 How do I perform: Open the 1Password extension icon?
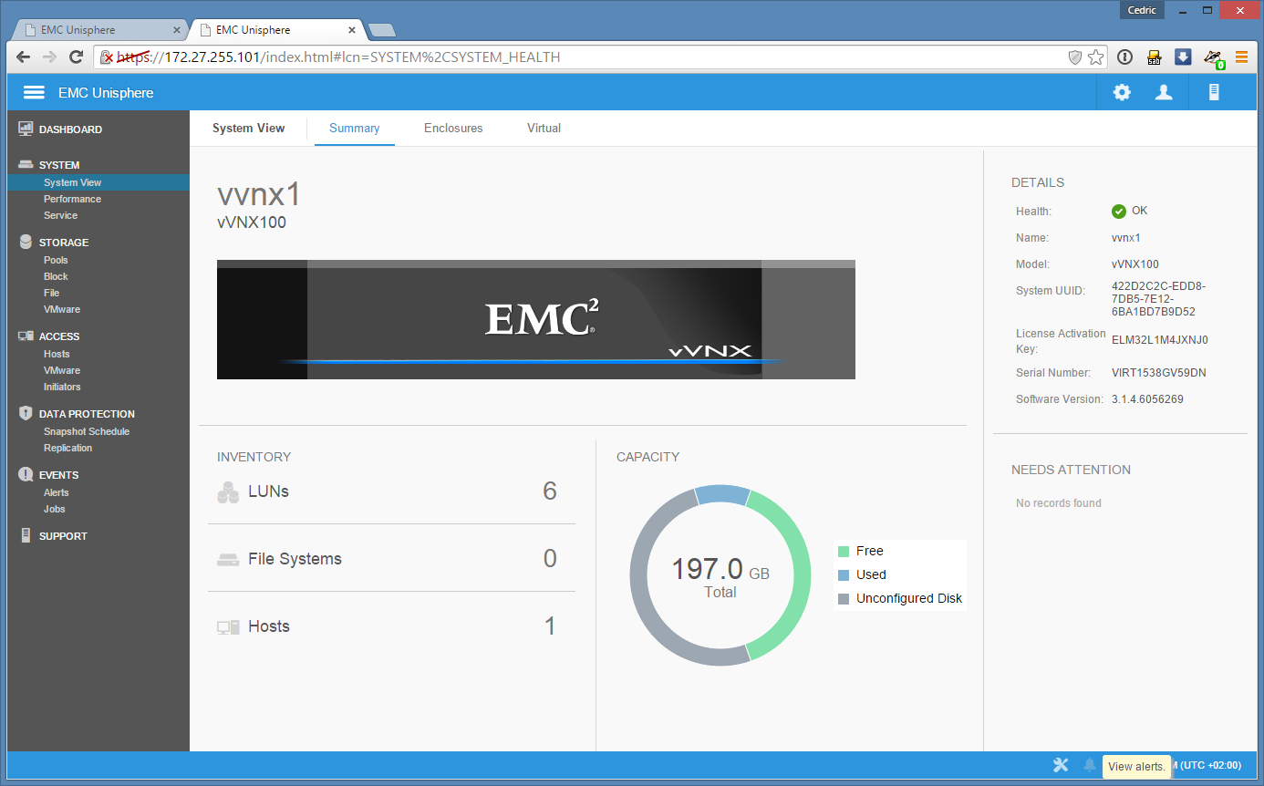(1124, 57)
